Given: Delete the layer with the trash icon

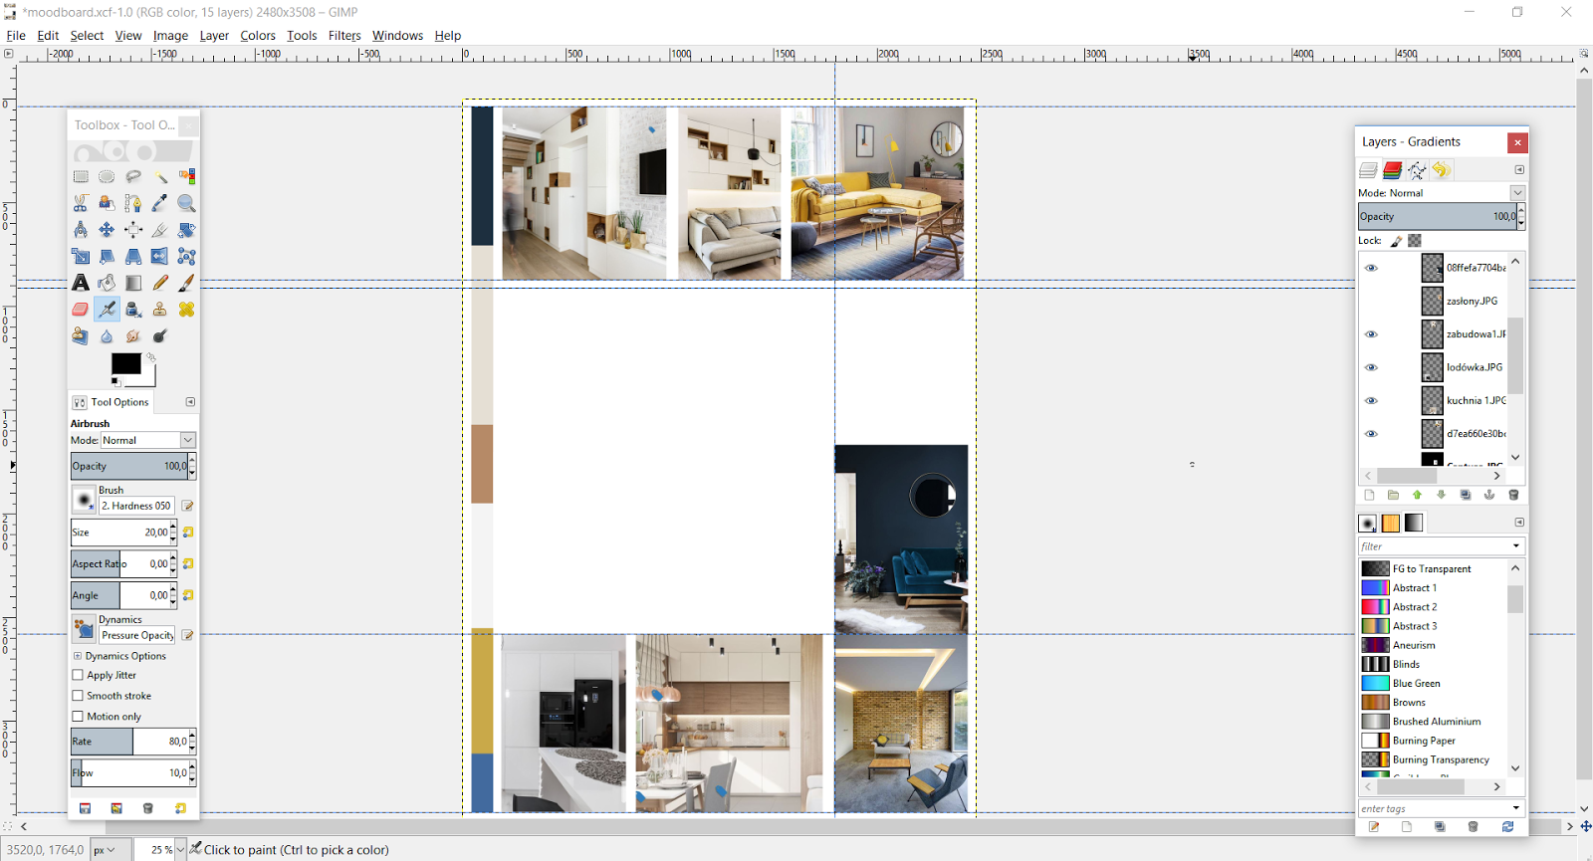Looking at the screenshot, I should pos(1513,495).
